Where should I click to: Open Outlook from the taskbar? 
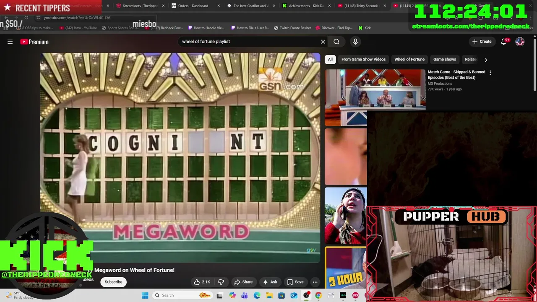294,295
